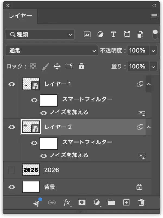The width and height of the screenshot is (163, 218).
Task: Select レイヤー 1 smart object thumbnail
Action: 31,84
